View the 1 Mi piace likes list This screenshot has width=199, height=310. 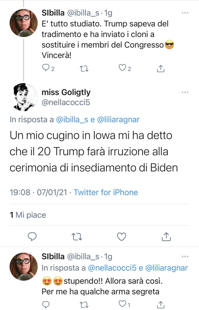(x=28, y=215)
